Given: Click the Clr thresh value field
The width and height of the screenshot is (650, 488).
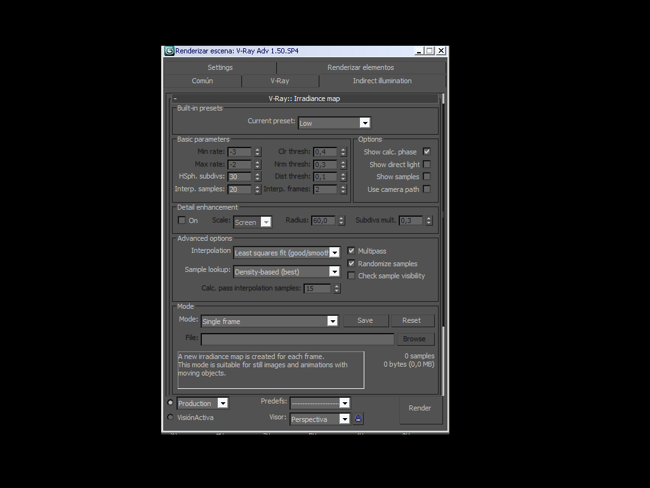Looking at the screenshot, I should (x=325, y=152).
